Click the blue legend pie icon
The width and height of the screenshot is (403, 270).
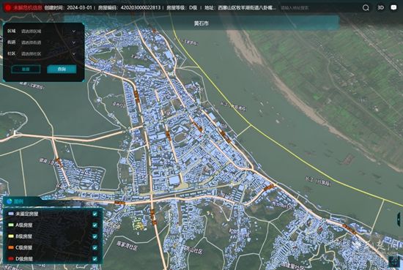(10, 201)
